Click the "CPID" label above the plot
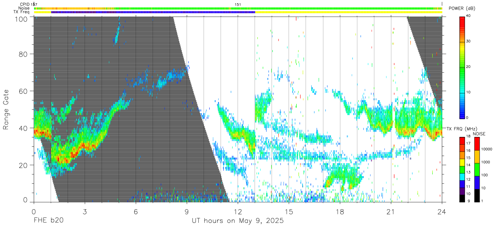 [24, 4]
